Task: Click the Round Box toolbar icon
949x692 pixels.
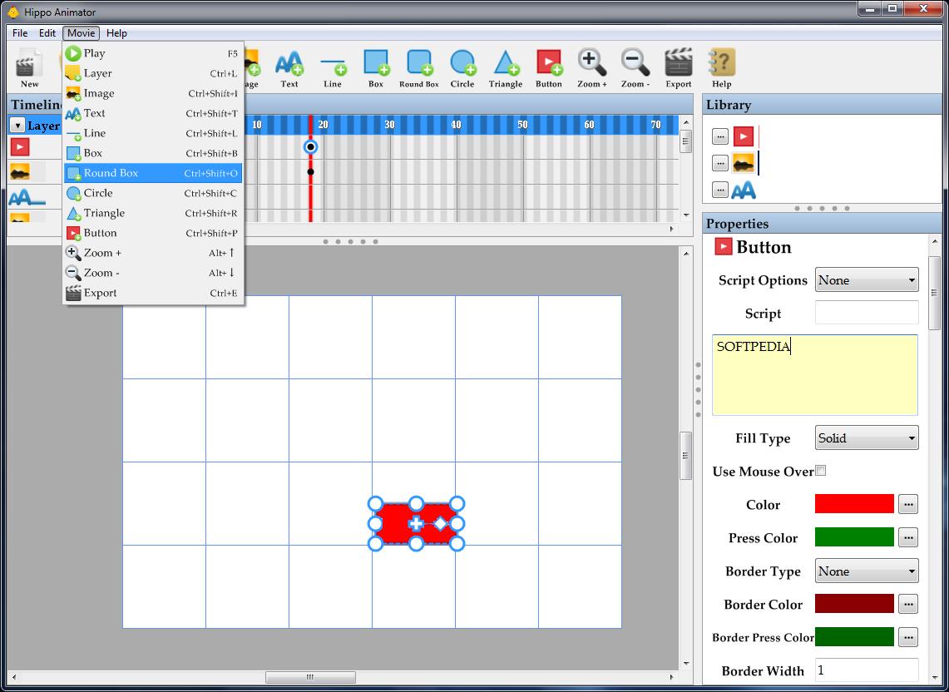Action: pos(419,67)
